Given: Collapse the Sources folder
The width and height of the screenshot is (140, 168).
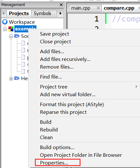Looking at the screenshot, I should pos(11,36).
